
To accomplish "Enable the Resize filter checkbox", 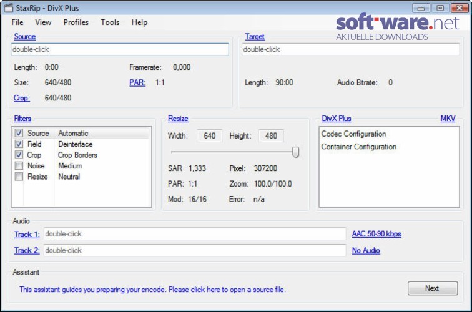I will pos(19,177).
